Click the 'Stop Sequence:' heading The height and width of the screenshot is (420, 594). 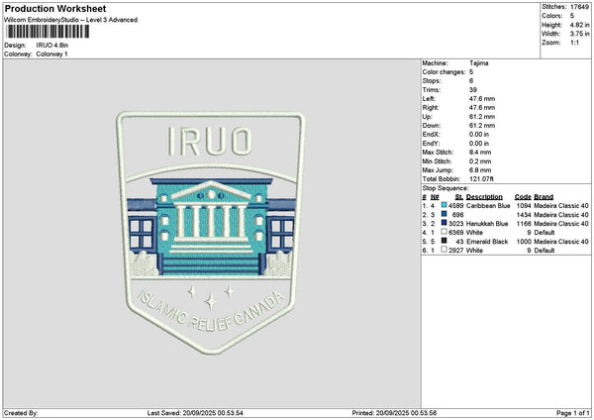pyautogui.click(x=445, y=188)
